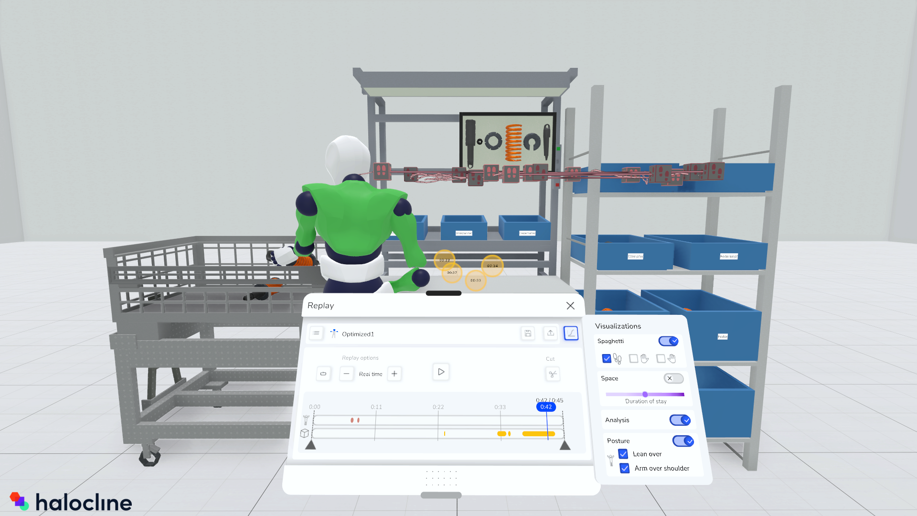
Task: Enable the Space visualization
Action: [x=673, y=378]
